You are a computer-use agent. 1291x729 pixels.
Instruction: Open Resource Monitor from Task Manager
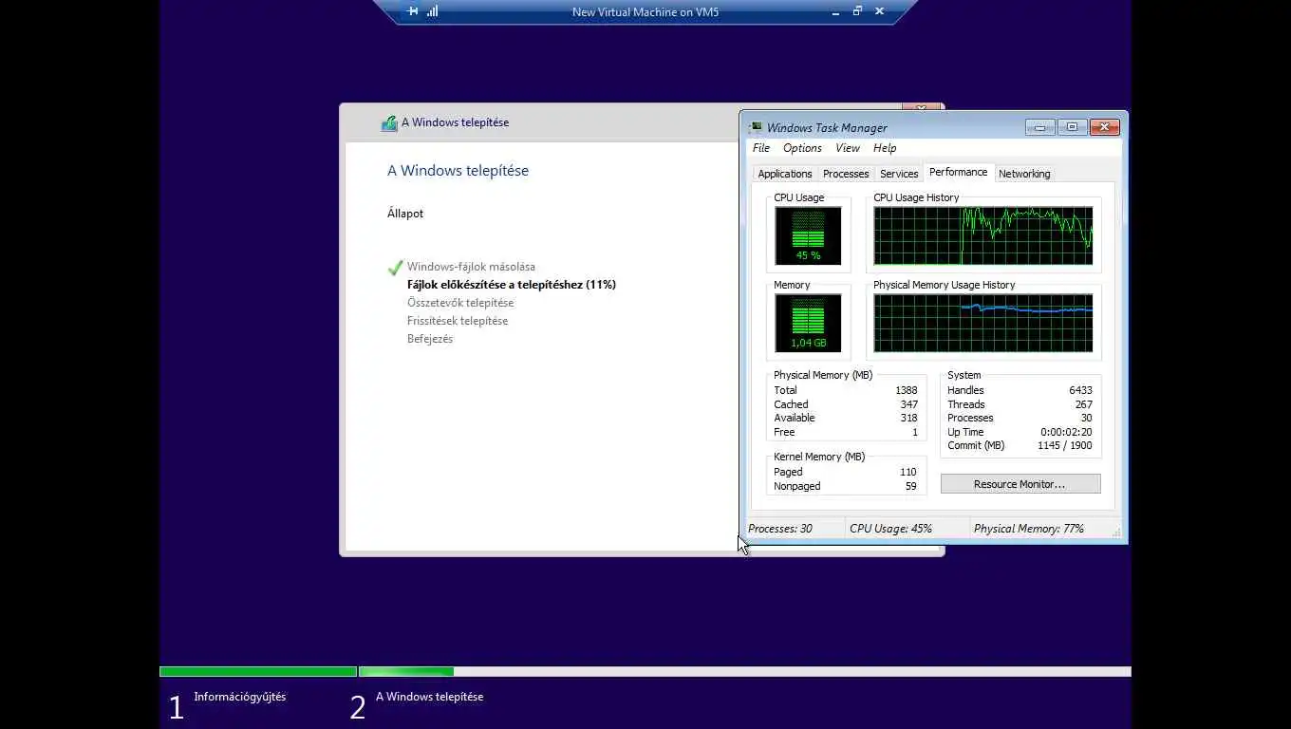(x=1020, y=484)
